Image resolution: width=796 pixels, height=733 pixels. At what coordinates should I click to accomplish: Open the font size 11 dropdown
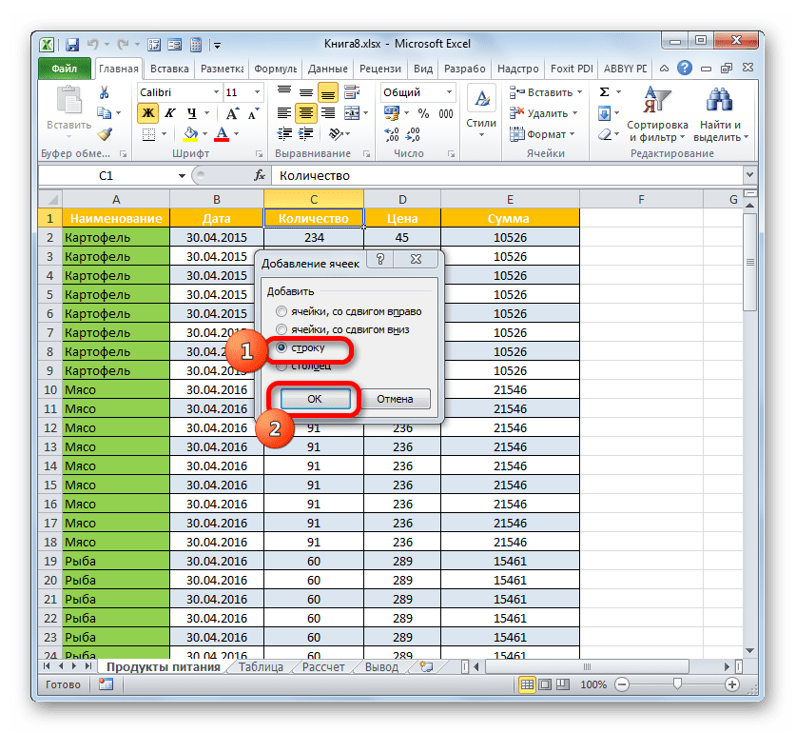point(257,92)
